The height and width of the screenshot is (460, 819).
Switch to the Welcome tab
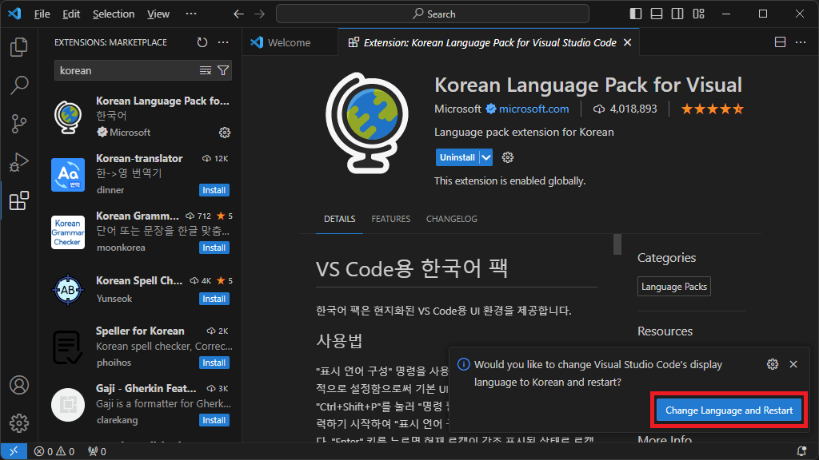288,42
